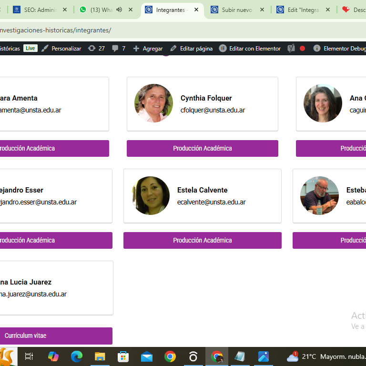Mute the WhatsApp tab audio icon
Viewport: 366px width, 366px height.
tap(119, 10)
